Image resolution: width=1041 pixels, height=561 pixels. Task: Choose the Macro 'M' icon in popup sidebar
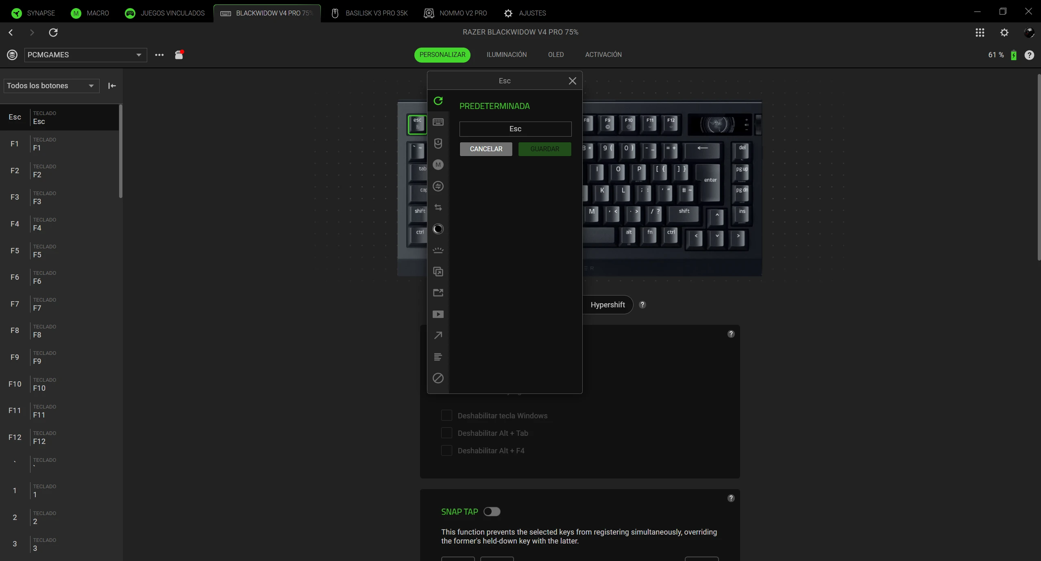pyautogui.click(x=438, y=165)
